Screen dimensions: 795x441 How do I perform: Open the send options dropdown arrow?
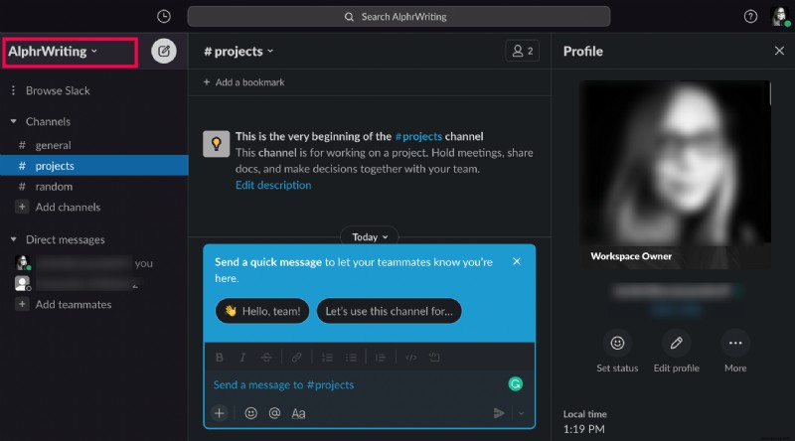click(521, 413)
